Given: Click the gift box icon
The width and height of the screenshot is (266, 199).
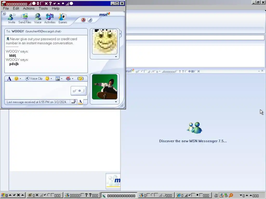Looking at the screenshot, I should tap(68, 79).
